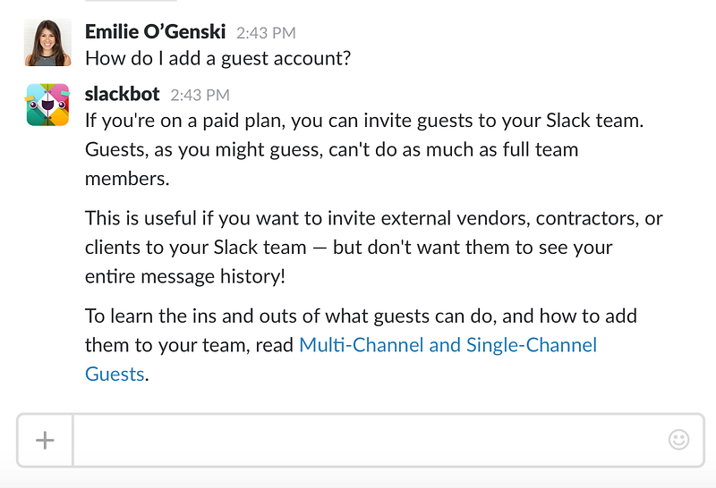
Task: Click the timestamp beside Emilie O'Genski
Action: coord(266,33)
